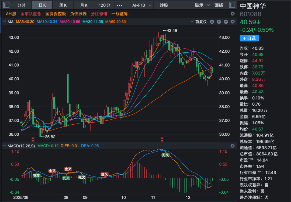This screenshot has width=291, height=202.
Task: Open the 显示 display dropdown
Action: click(x=202, y=5)
